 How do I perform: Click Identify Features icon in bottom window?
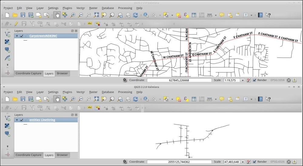click(x=146, y=99)
